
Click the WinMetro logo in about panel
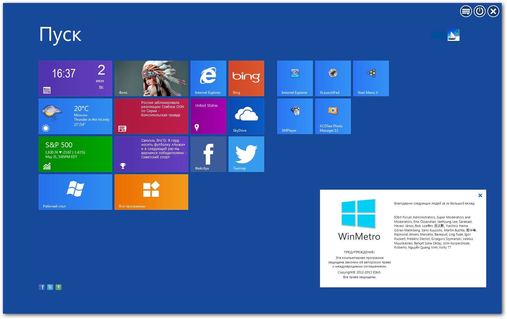pyautogui.click(x=359, y=214)
